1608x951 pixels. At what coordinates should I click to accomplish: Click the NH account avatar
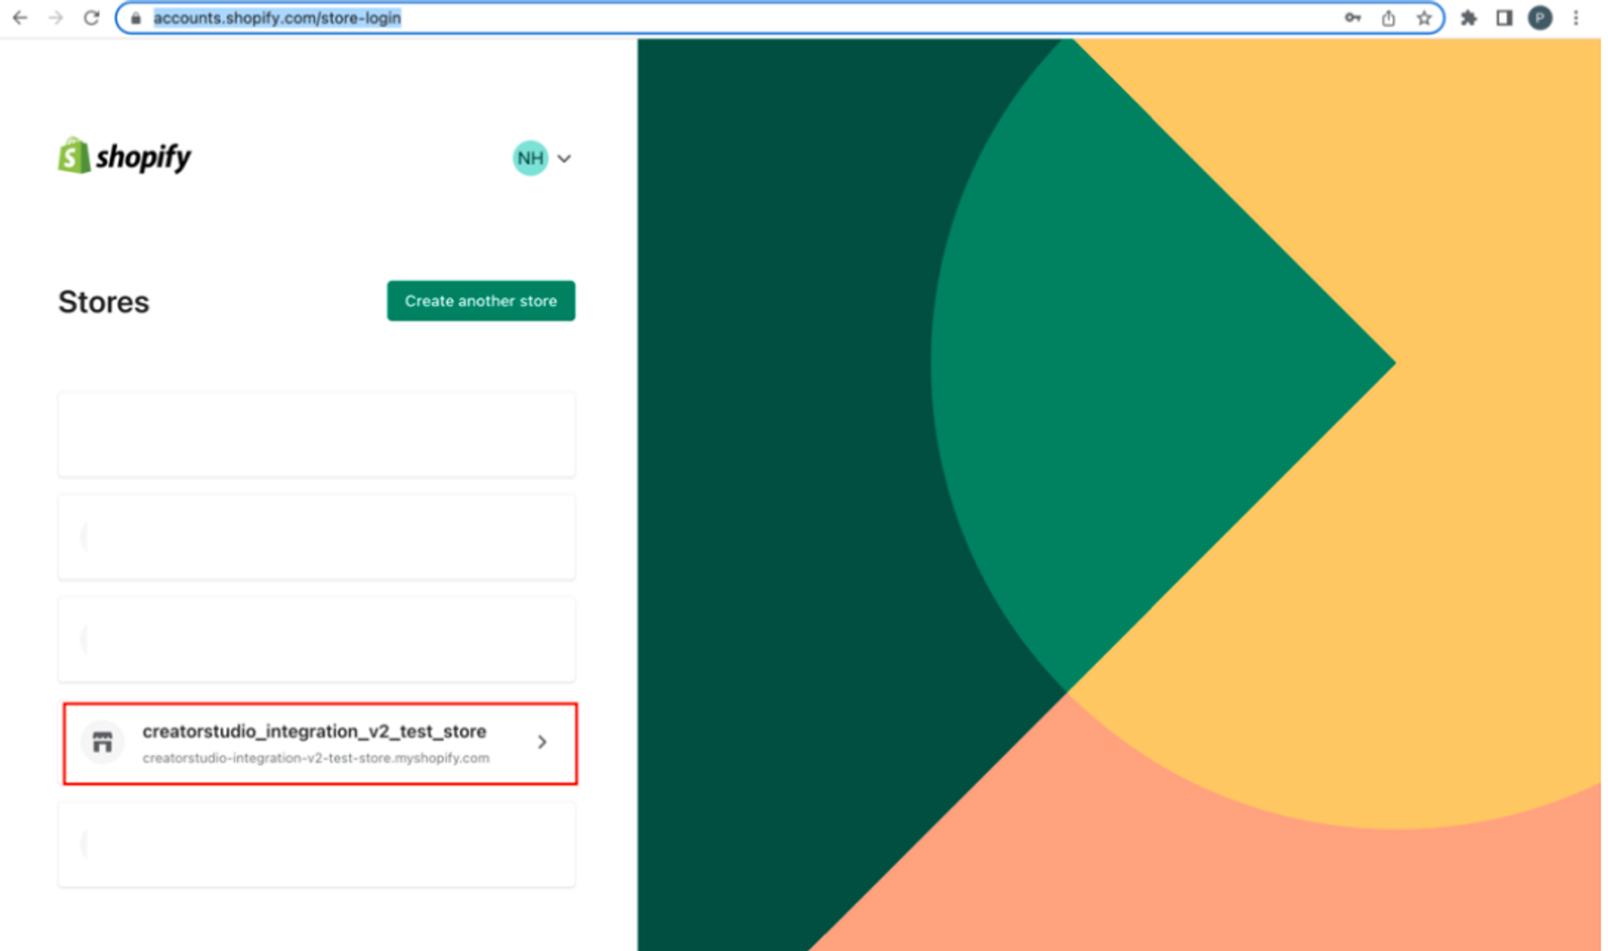(529, 158)
